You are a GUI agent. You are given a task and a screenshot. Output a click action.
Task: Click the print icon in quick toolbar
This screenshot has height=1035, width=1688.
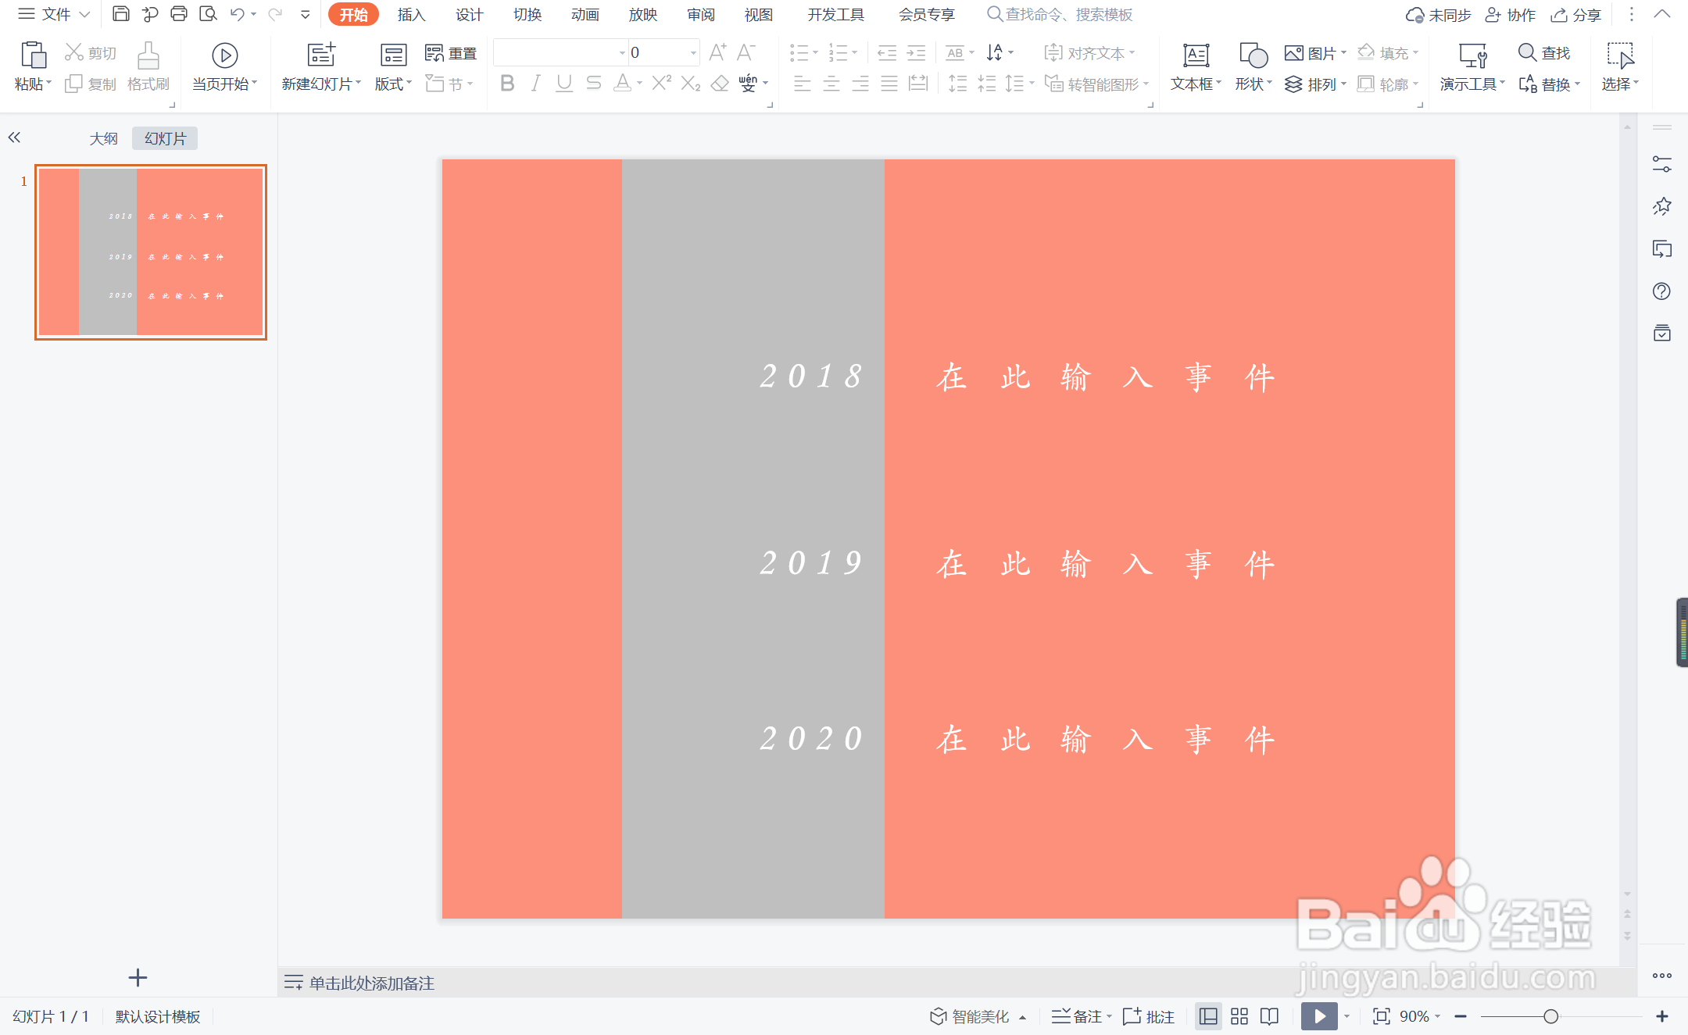tap(179, 14)
